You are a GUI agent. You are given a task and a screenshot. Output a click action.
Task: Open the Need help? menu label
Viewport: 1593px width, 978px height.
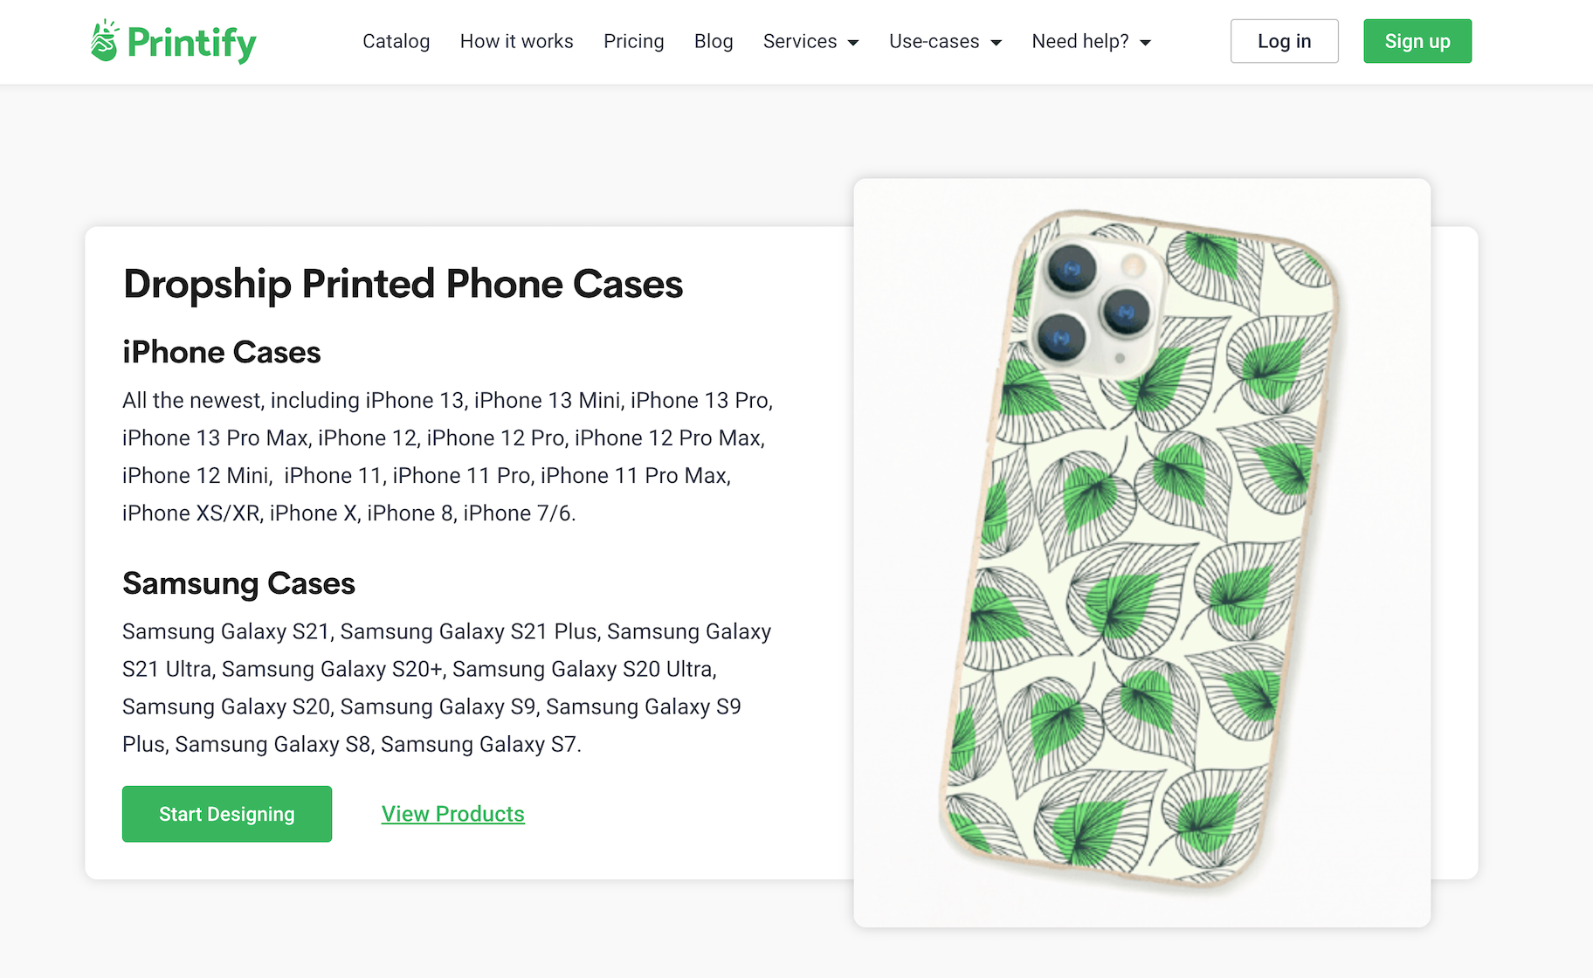point(1079,41)
